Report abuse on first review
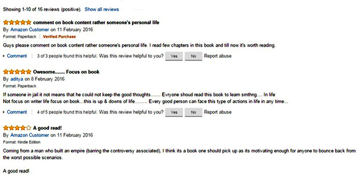The width and height of the screenshot is (359, 175). (218, 56)
